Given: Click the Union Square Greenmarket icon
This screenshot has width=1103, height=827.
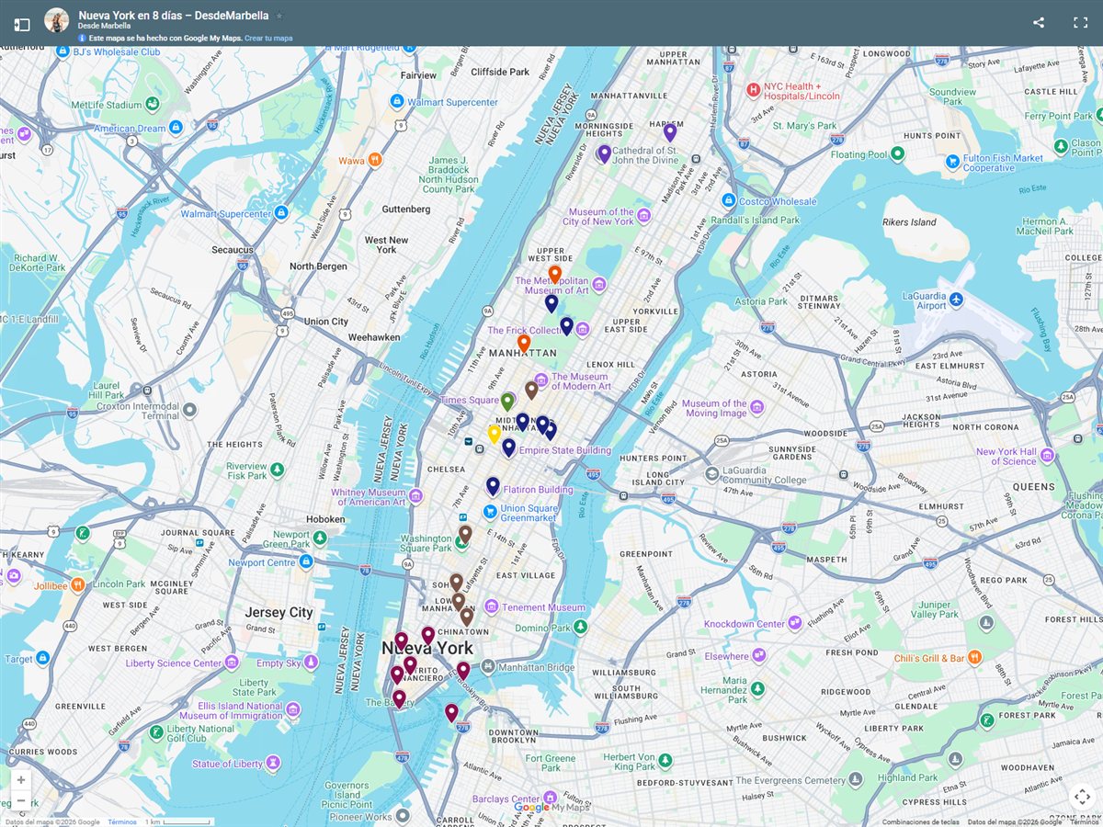Looking at the screenshot, I should pos(490,512).
